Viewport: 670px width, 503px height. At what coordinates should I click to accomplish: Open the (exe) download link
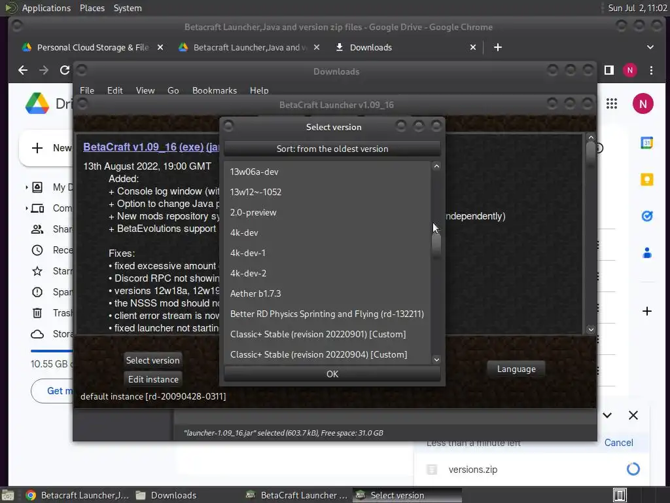coord(191,147)
